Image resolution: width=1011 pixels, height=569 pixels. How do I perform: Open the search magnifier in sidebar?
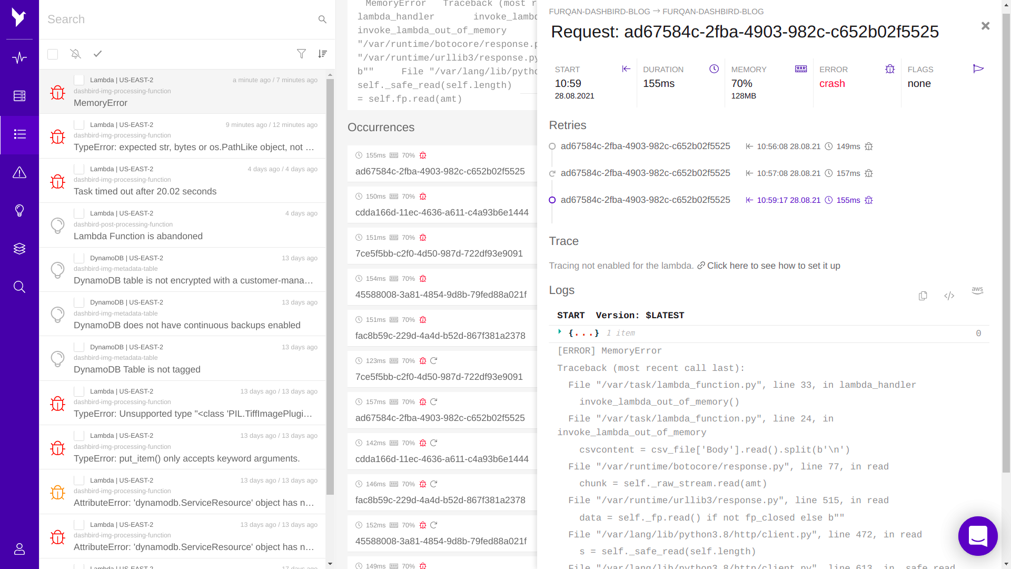[x=19, y=287]
